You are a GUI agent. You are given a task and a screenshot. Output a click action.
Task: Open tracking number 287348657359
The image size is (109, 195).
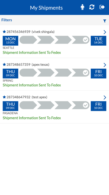tap(18, 64)
